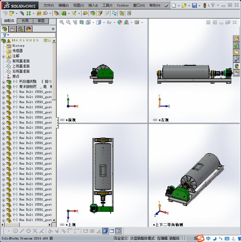Open the New document dropdown arrow

(179, 6)
